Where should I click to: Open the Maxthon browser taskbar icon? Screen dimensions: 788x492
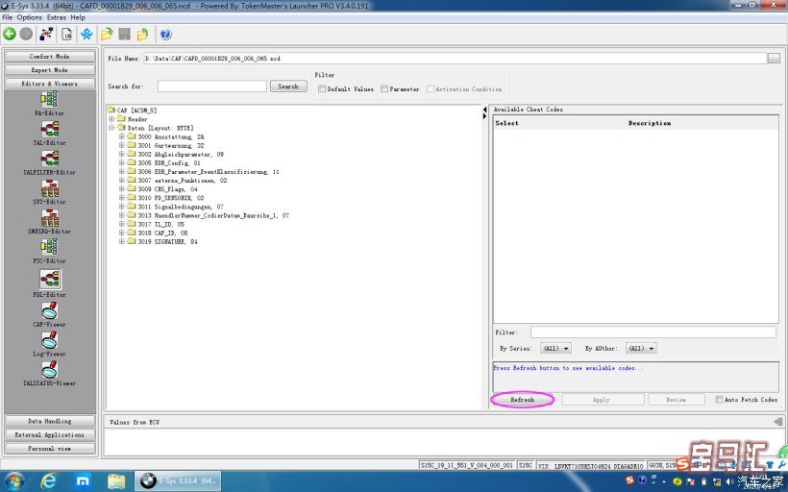pos(82,480)
